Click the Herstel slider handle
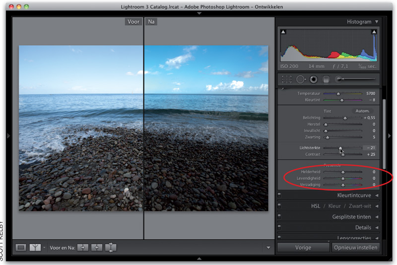 click(326, 124)
